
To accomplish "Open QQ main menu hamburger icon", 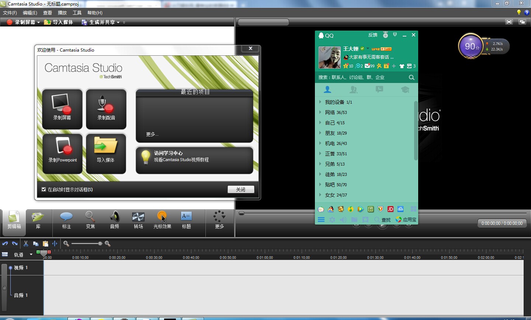I will (321, 220).
